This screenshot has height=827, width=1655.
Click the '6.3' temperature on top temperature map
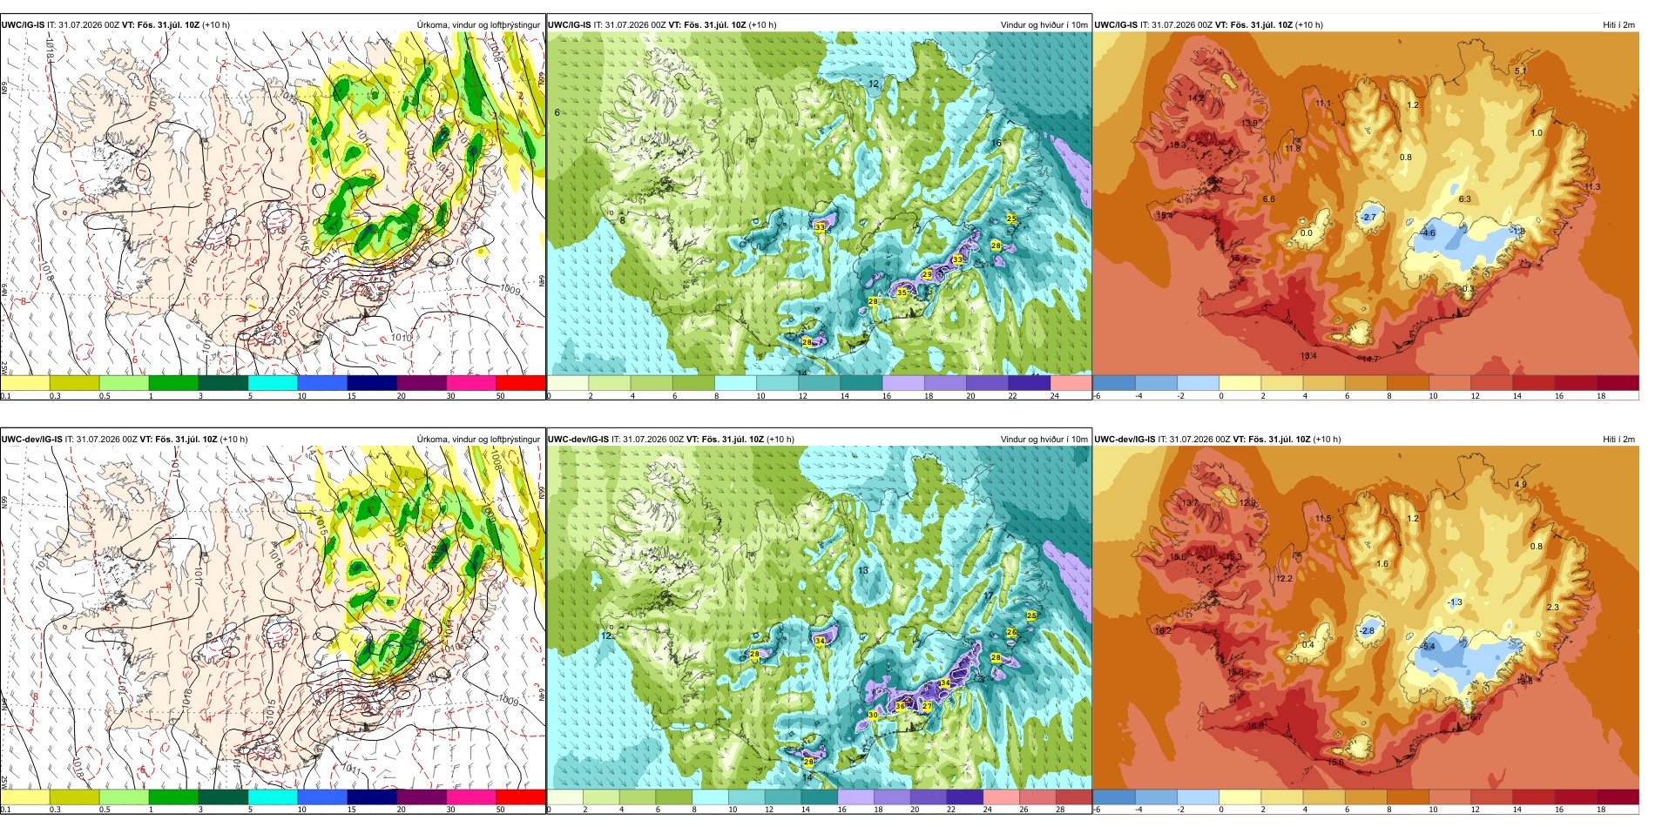(1465, 199)
